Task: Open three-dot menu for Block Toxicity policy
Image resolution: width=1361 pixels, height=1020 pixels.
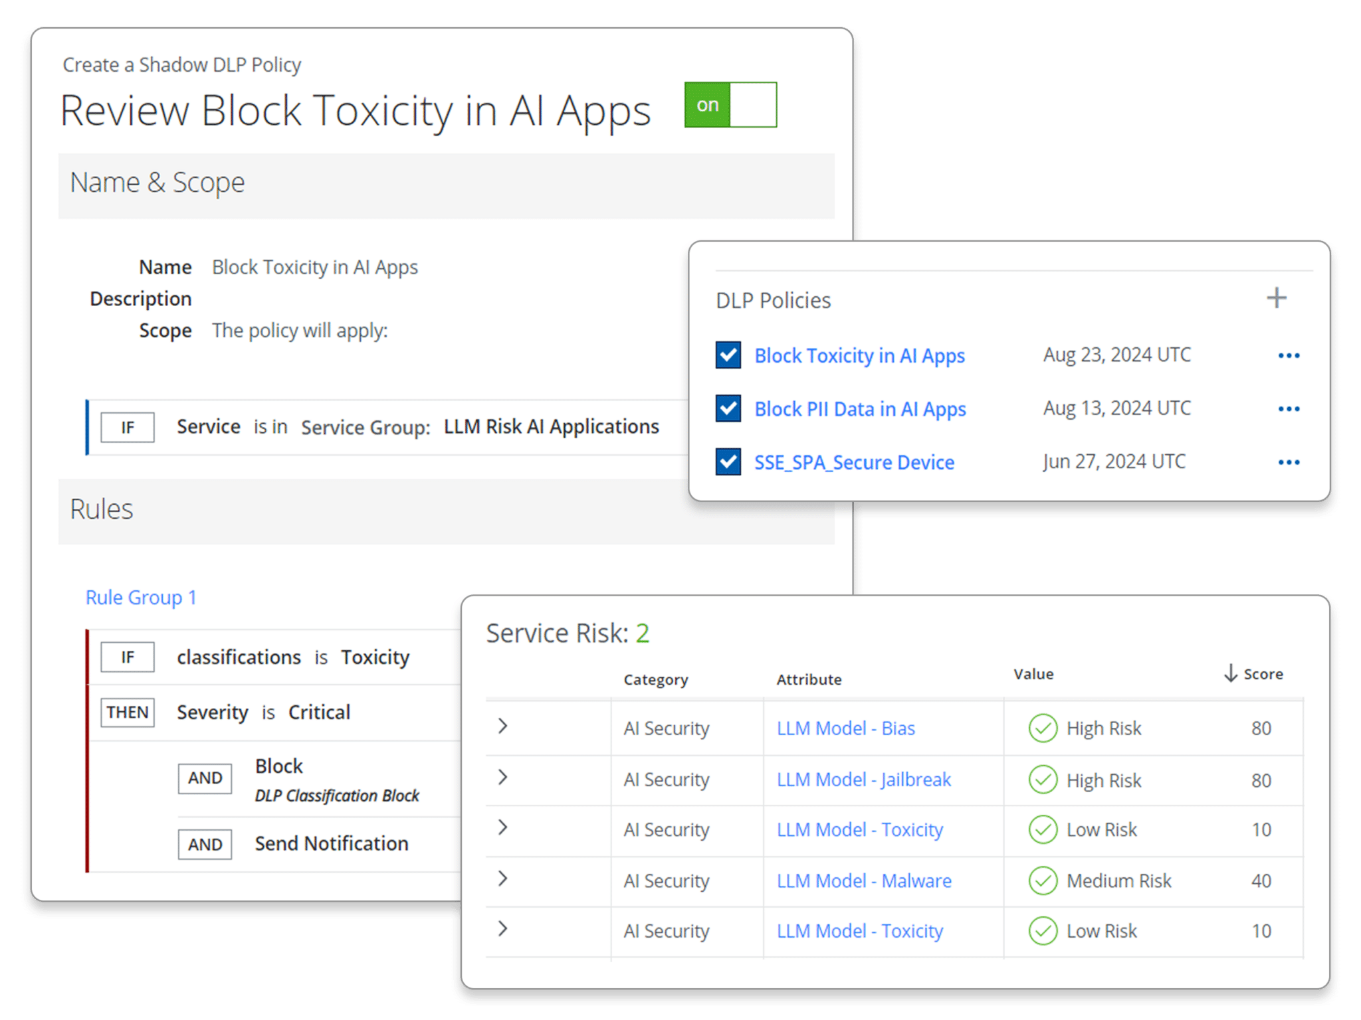Action: (x=1289, y=356)
